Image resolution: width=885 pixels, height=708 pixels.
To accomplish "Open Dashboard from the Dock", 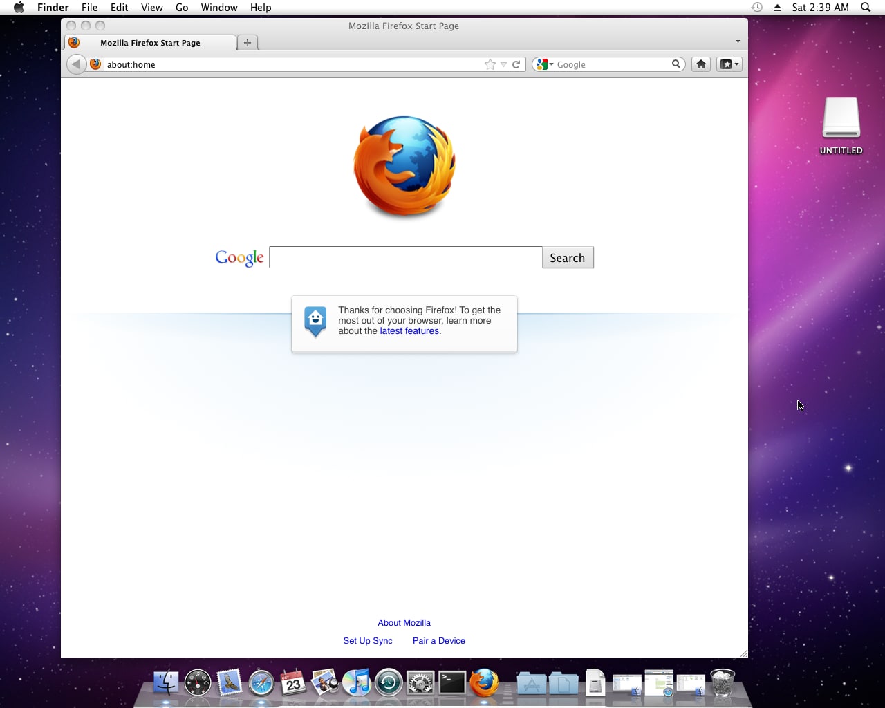I will click(198, 683).
